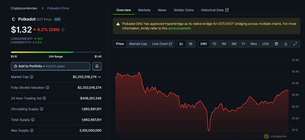Set chart range to Max
This screenshot has width=305, height=140.
(x=254, y=44)
